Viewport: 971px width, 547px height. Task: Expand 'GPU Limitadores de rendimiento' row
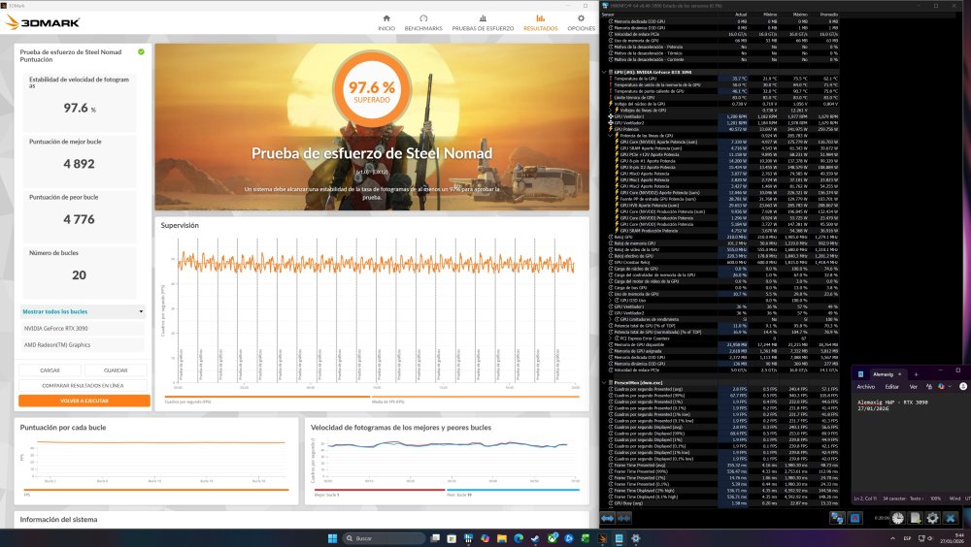(x=610, y=319)
